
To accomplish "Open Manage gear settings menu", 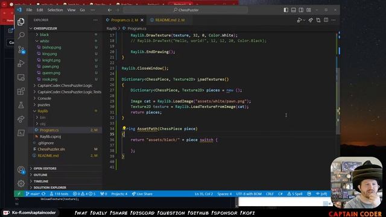I will [21, 183].
